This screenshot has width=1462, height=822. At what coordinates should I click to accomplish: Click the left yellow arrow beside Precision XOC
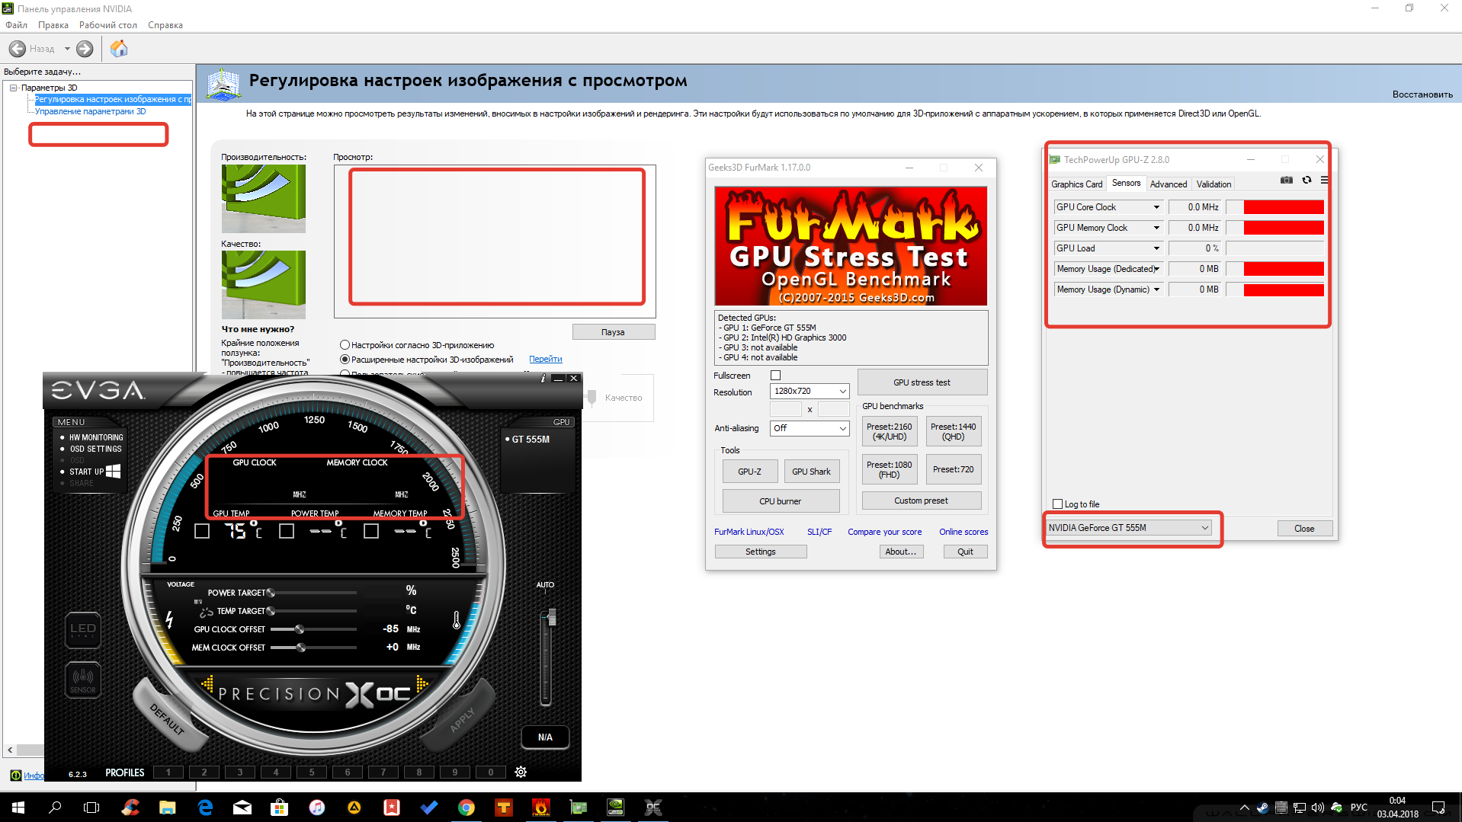pyautogui.click(x=207, y=684)
